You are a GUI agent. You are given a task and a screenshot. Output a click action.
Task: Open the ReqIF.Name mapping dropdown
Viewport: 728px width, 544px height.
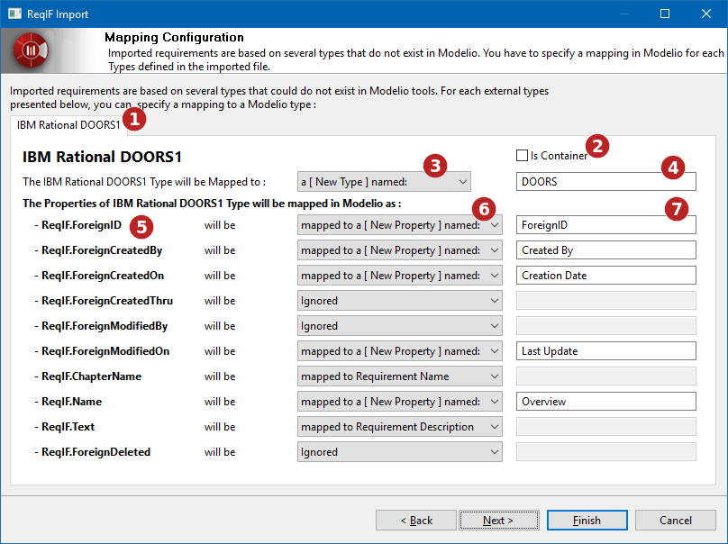click(400, 402)
